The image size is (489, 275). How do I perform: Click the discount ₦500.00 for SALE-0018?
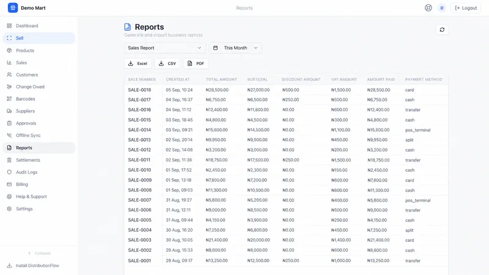[x=290, y=90]
